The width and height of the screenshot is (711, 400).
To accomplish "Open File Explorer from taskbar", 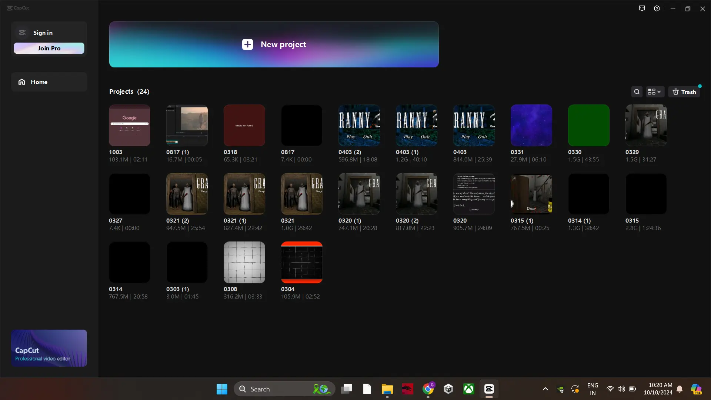I will point(387,389).
